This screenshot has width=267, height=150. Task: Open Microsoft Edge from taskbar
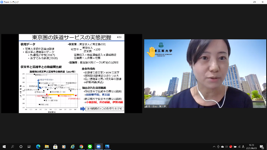pyautogui.click(x=38, y=146)
